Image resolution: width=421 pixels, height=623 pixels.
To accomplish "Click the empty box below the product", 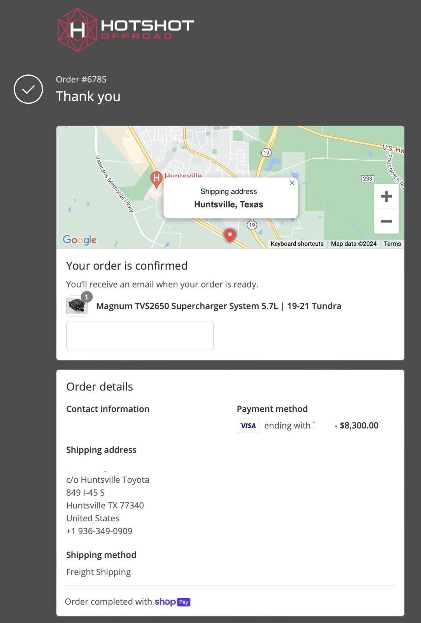I will [x=140, y=336].
